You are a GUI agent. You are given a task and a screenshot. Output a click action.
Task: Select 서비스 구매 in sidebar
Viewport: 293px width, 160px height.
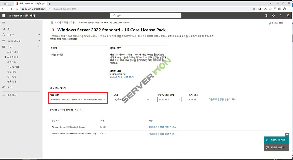pos(13,52)
